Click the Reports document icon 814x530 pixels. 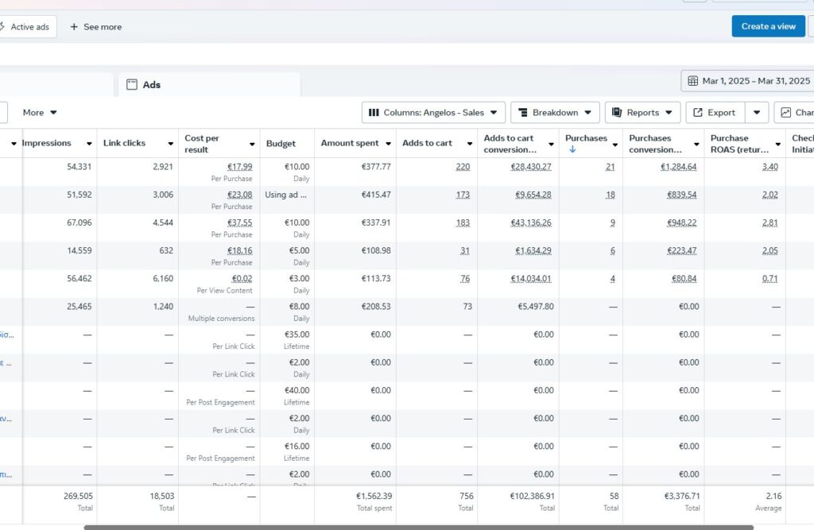[x=617, y=113]
